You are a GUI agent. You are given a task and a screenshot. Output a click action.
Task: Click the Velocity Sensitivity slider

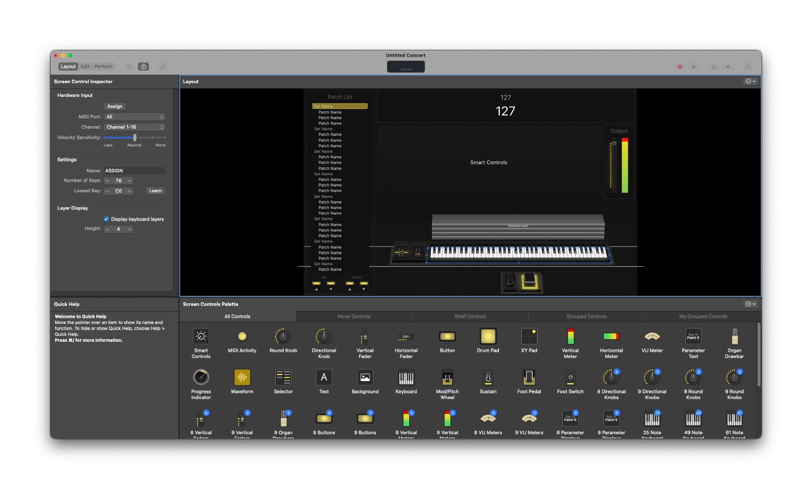click(135, 138)
